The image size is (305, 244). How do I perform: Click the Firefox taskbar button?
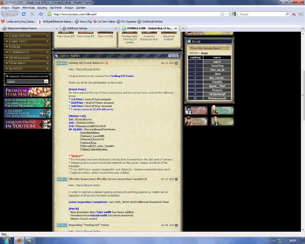[19, 240]
